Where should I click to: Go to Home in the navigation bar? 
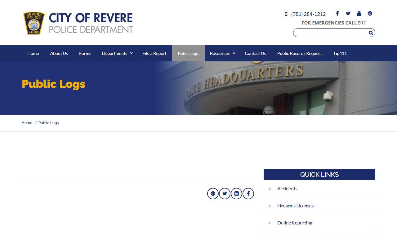pyautogui.click(x=33, y=53)
